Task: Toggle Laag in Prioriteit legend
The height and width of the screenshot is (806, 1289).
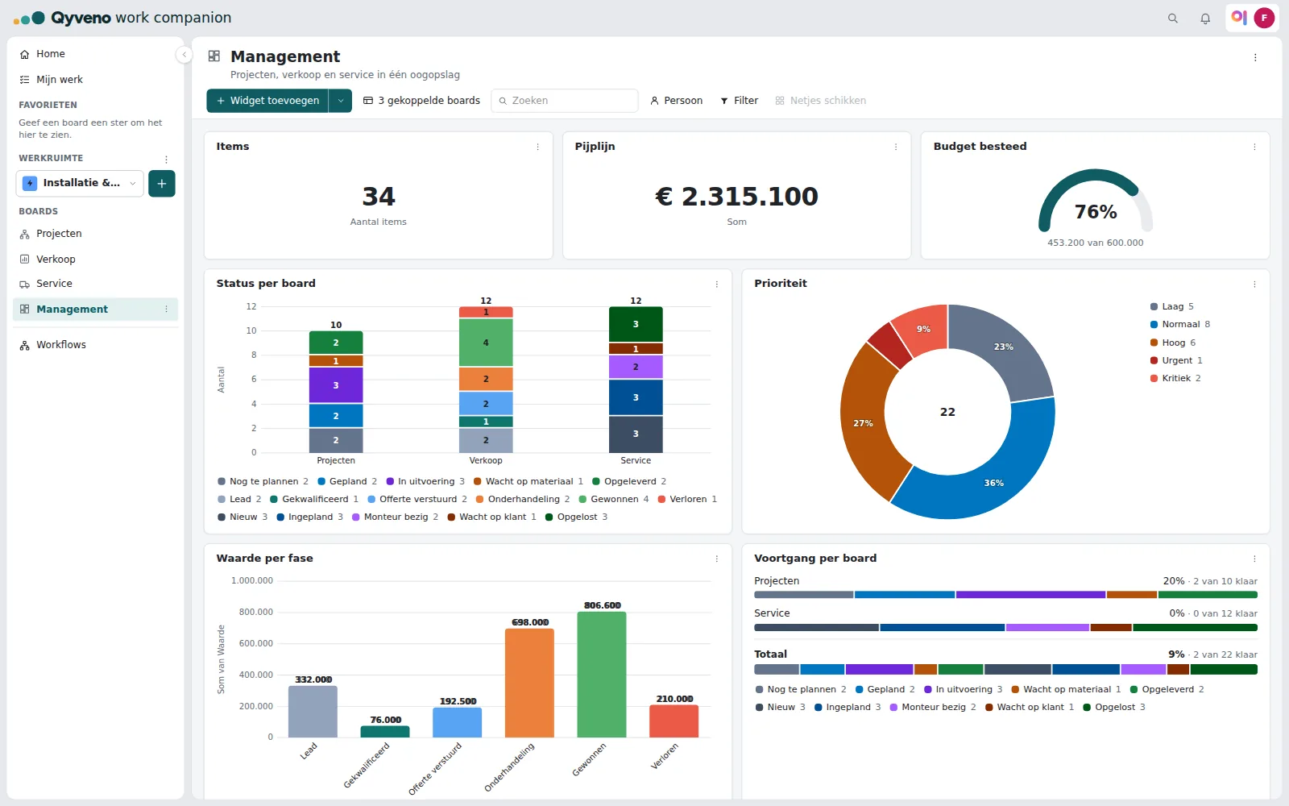Action: pyautogui.click(x=1172, y=307)
